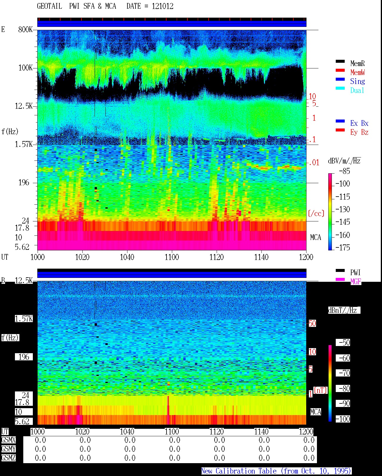
Task: Click the [nT] field unit label
Action: pos(321,390)
